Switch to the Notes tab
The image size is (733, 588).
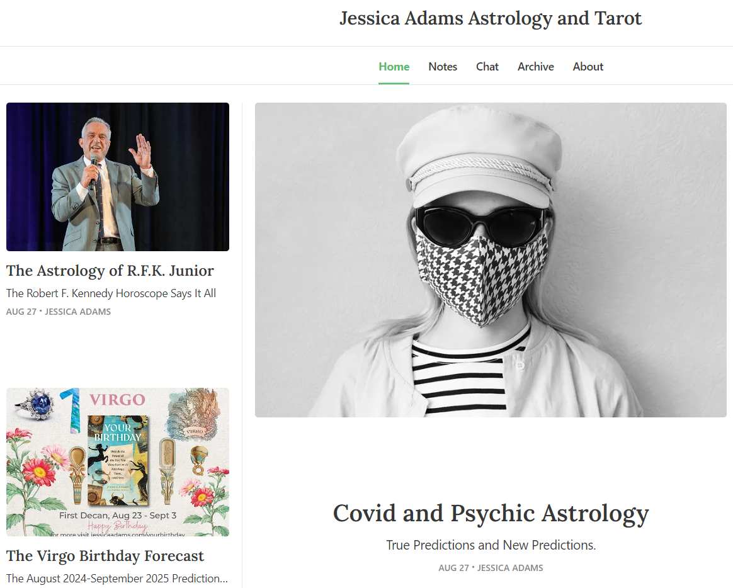(442, 67)
